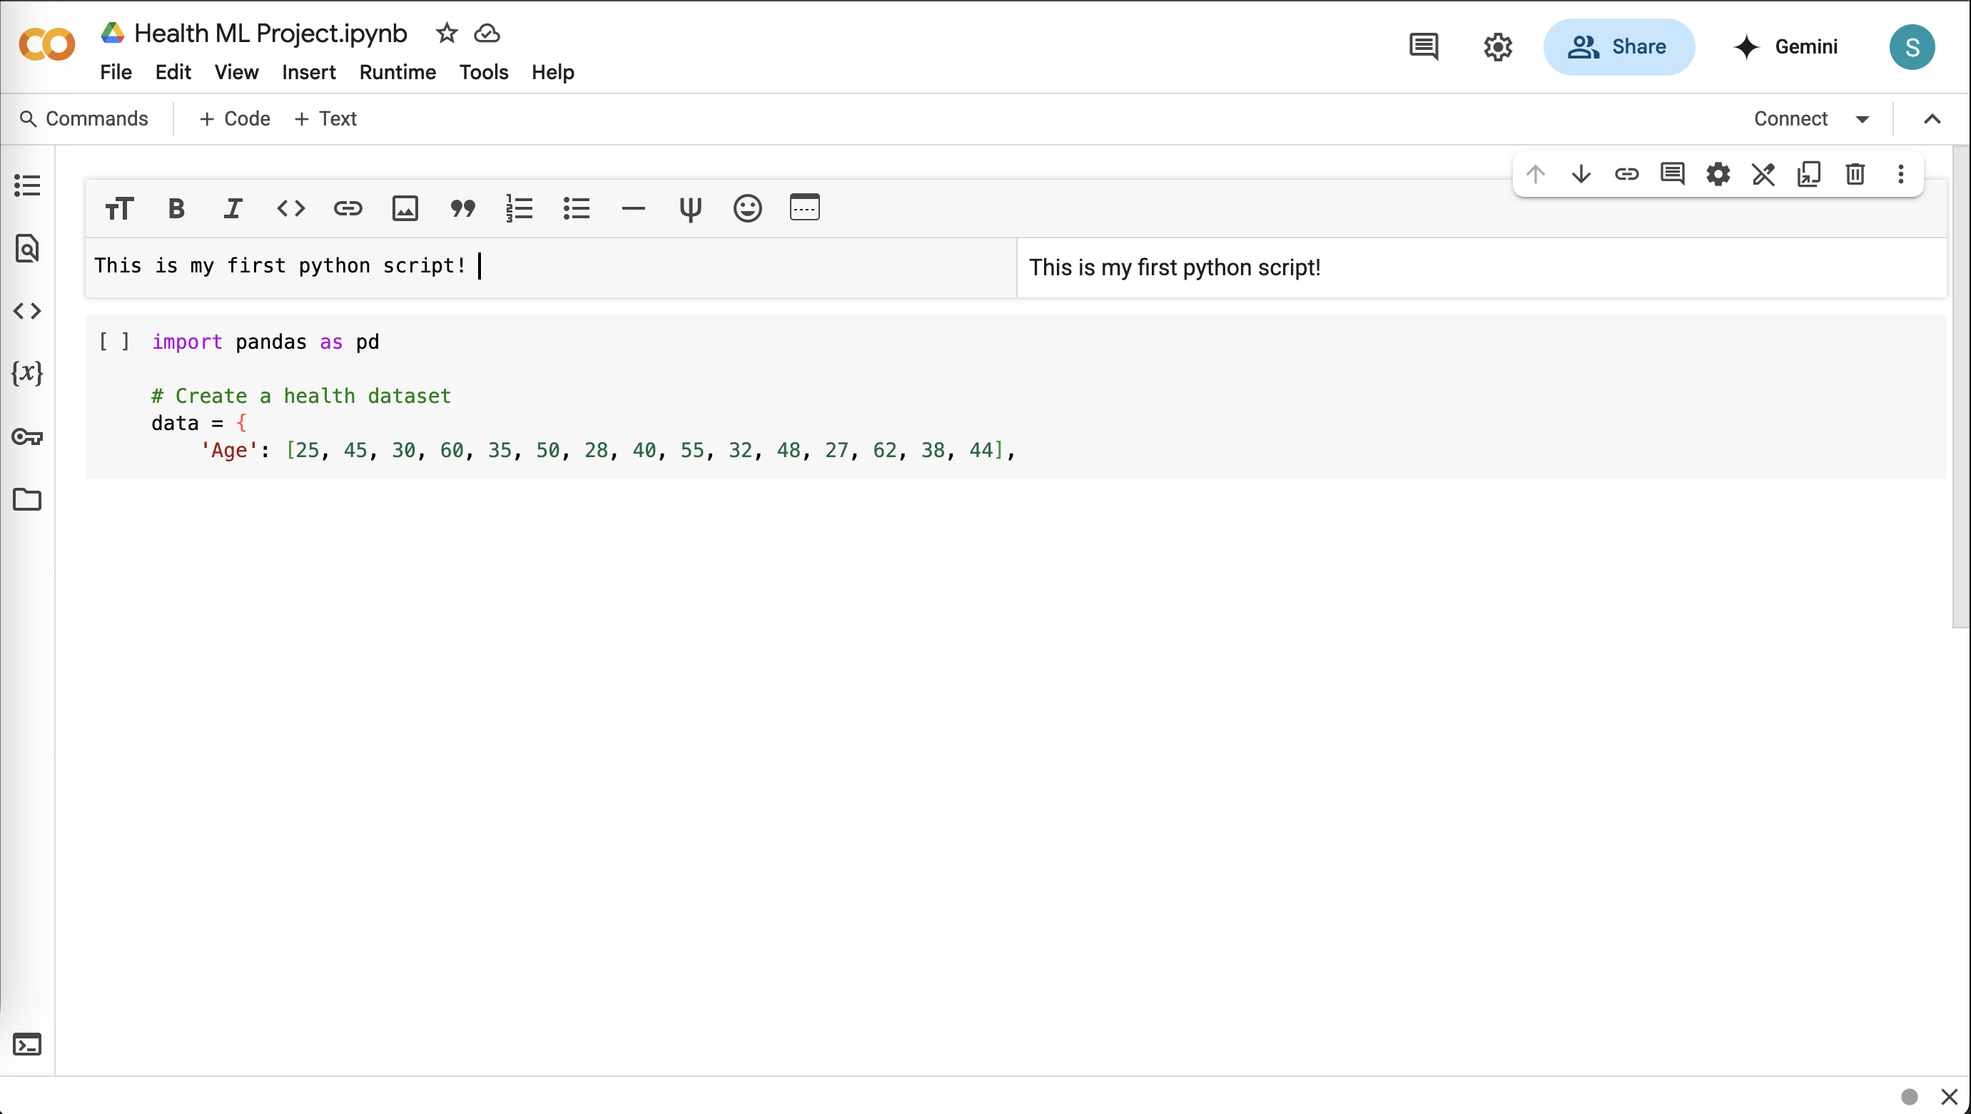
Task: Toggle bold formatting in the markdown toolbar
Action: click(x=176, y=208)
